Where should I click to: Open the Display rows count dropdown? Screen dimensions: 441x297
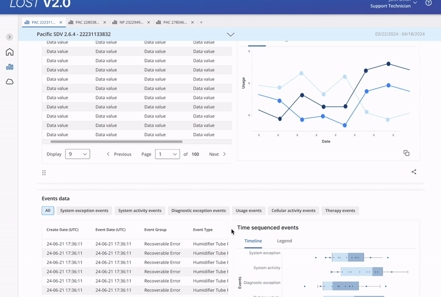(x=78, y=154)
